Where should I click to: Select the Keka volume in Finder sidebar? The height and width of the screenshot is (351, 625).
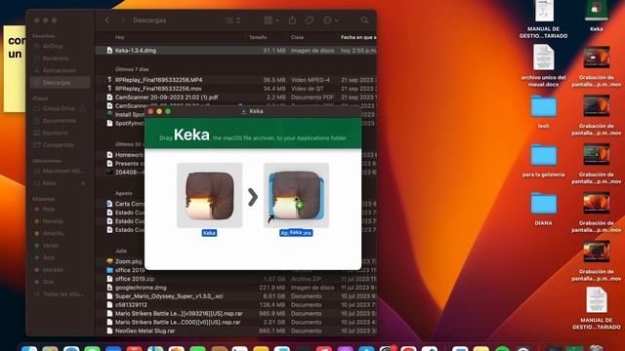coord(49,183)
